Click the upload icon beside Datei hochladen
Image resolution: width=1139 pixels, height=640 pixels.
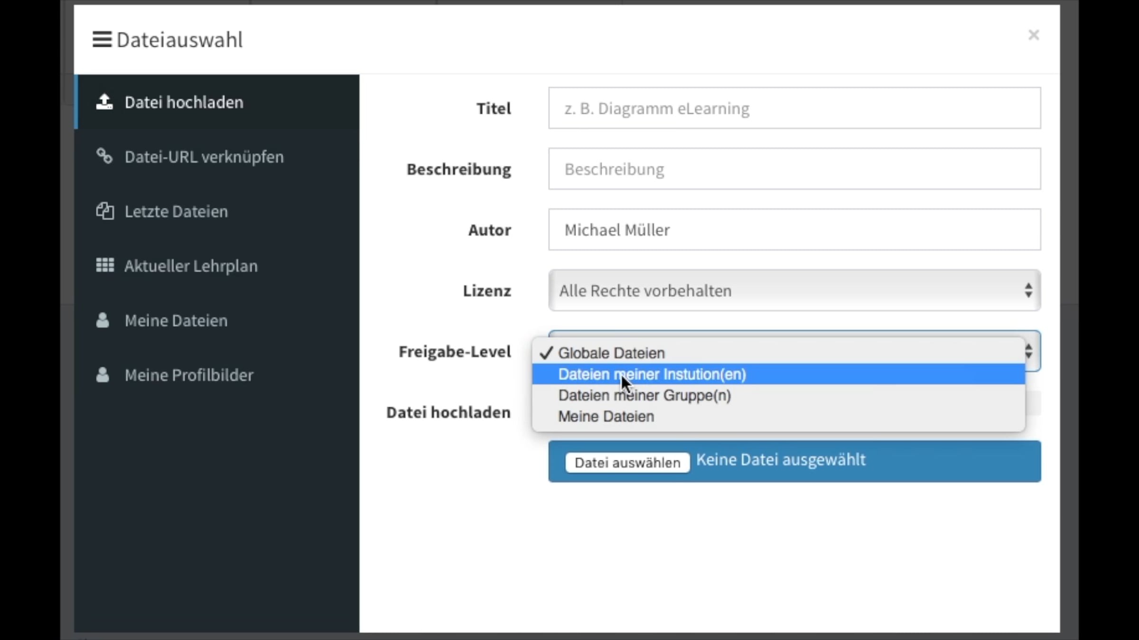104,102
